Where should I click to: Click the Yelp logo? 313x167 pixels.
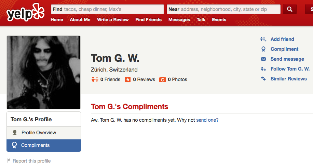click(25, 12)
